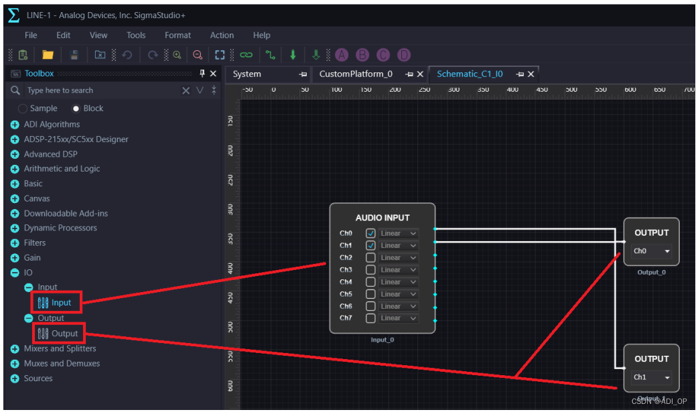Open the Format menu

click(x=178, y=36)
